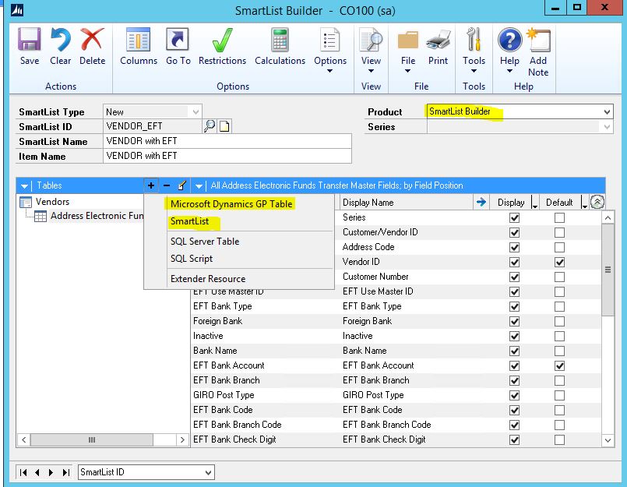The height and width of the screenshot is (487, 627).
Task: Uncheck Default for Vendor ID row
Action: pyautogui.click(x=559, y=262)
